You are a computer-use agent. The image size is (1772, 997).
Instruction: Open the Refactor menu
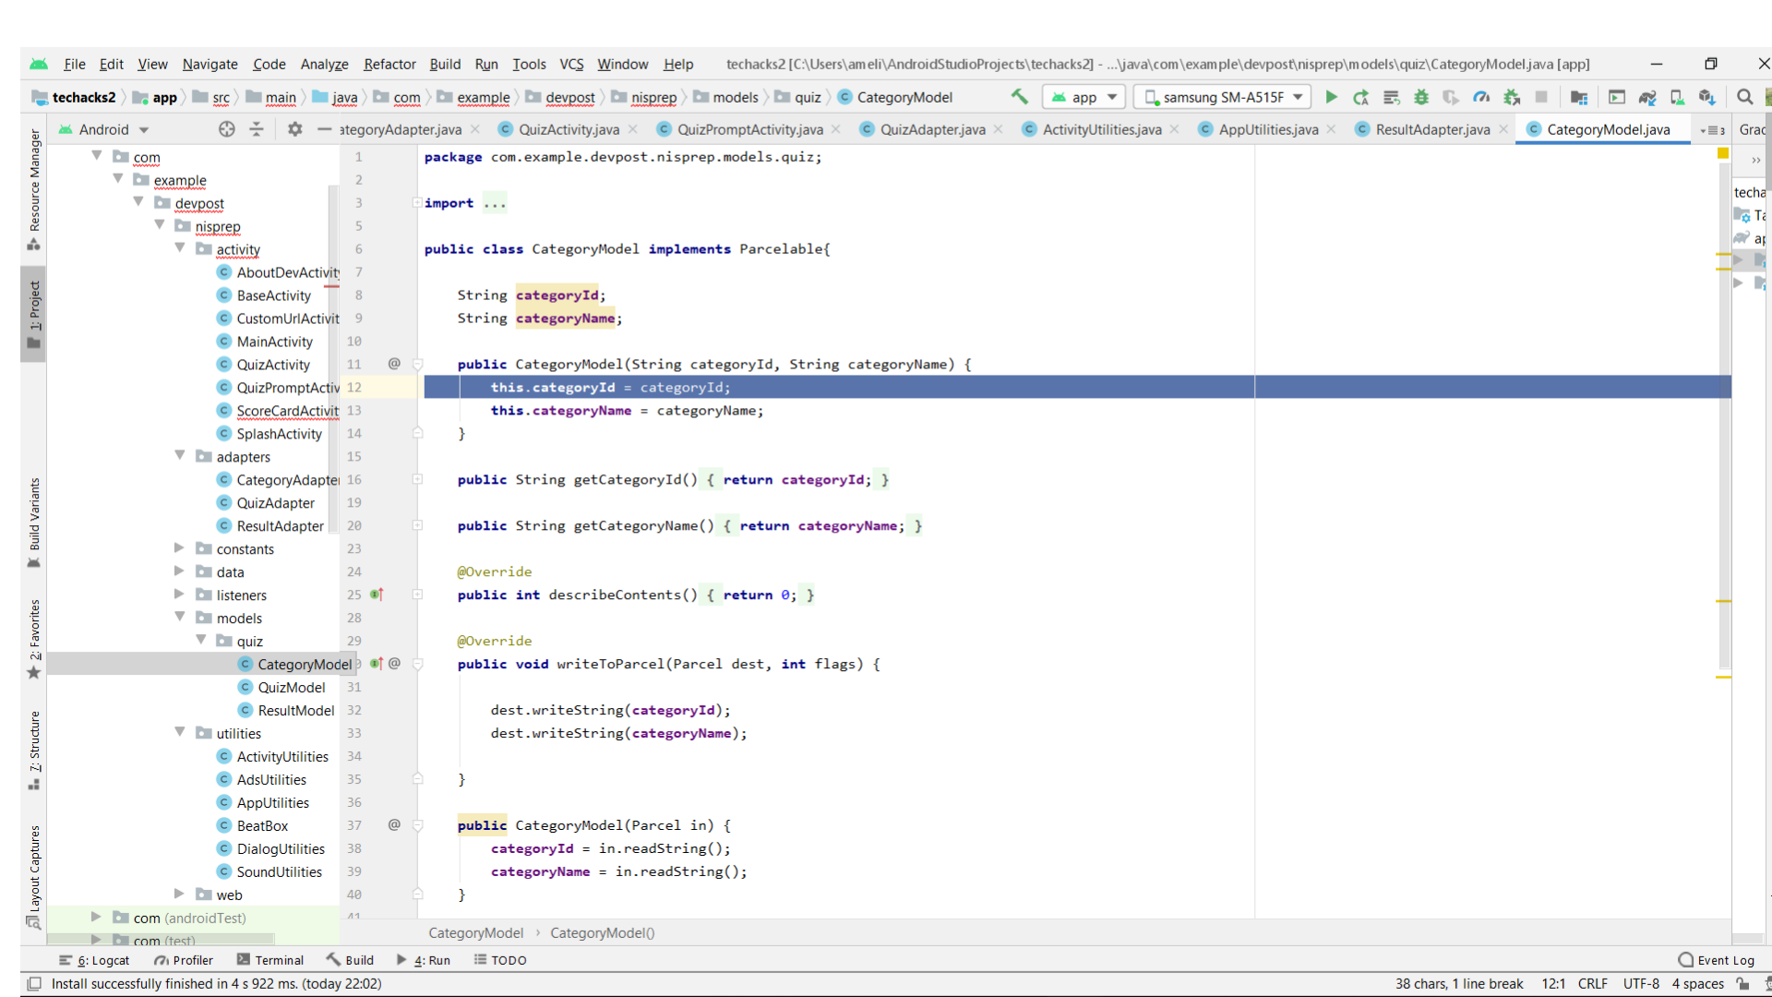[389, 64]
